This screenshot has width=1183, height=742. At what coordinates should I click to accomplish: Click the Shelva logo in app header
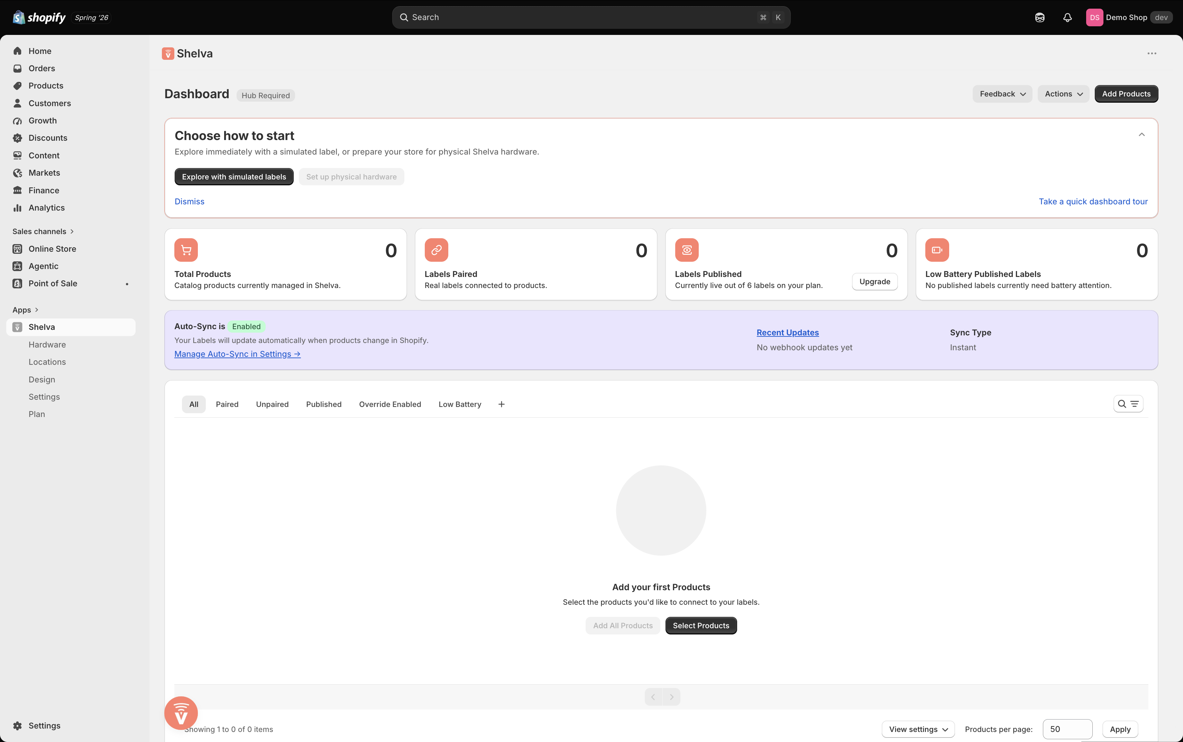168,54
